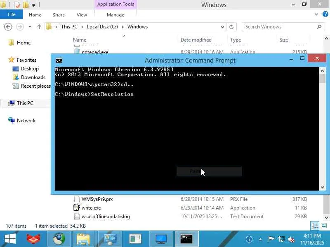Click This PC in the address bar
The height and width of the screenshot is (247, 330).
pos(69,27)
